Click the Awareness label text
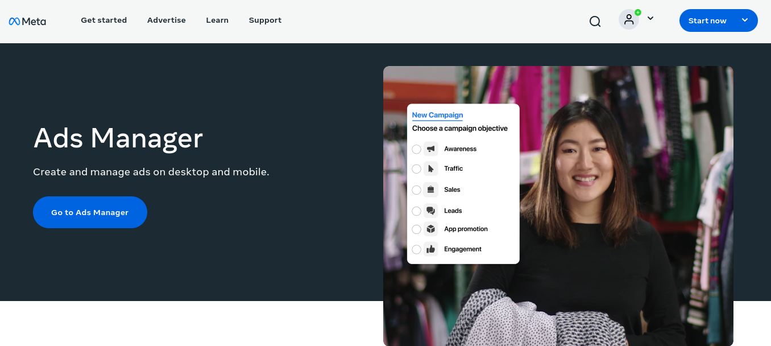 (460, 149)
